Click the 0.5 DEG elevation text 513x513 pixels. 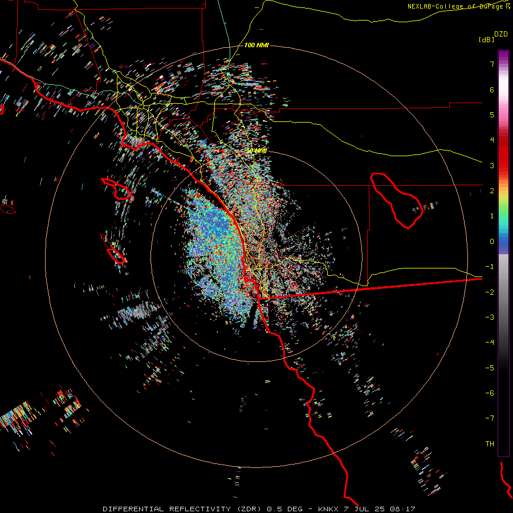(x=284, y=509)
